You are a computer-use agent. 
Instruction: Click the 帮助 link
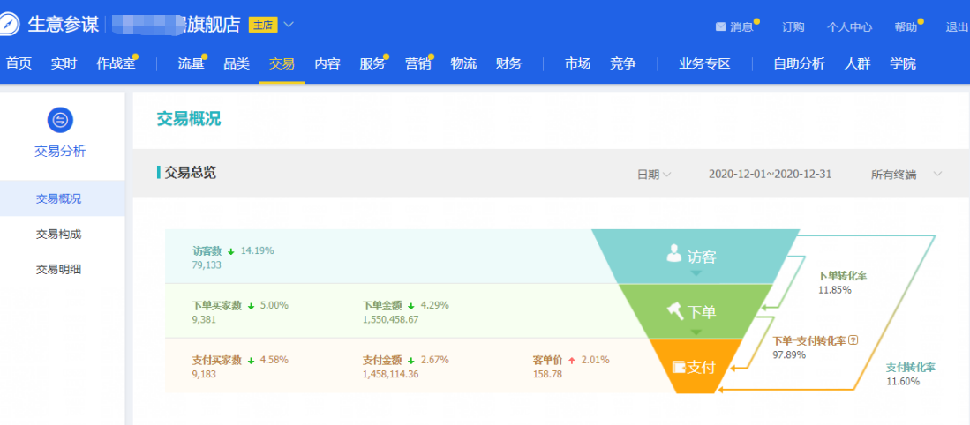click(906, 26)
